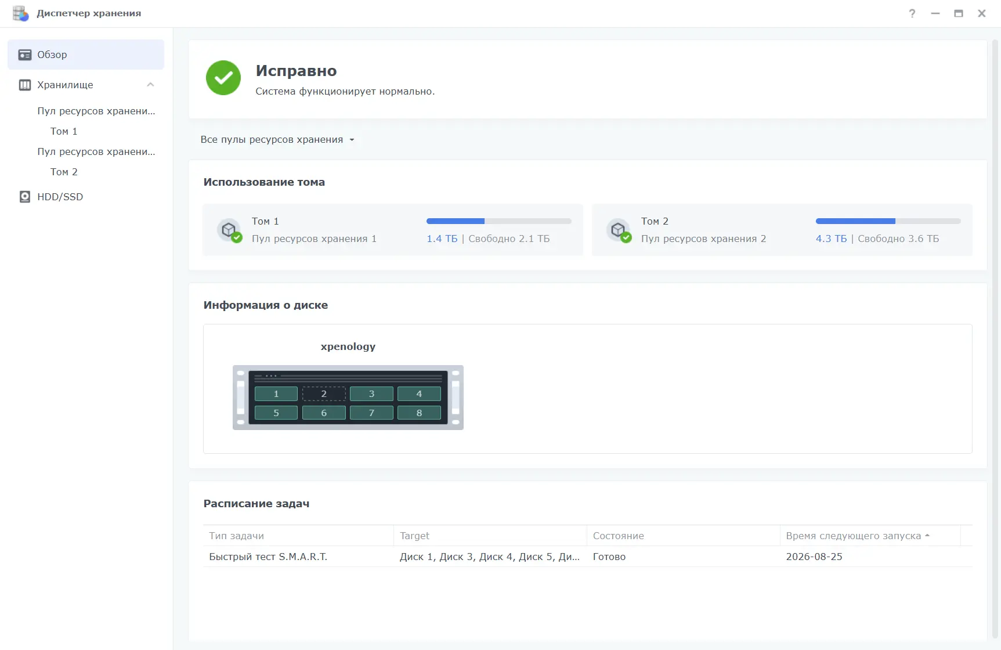Select drive bay 1 in the chassis
Viewport: 1001px width, 650px height.
pyautogui.click(x=276, y=393)
